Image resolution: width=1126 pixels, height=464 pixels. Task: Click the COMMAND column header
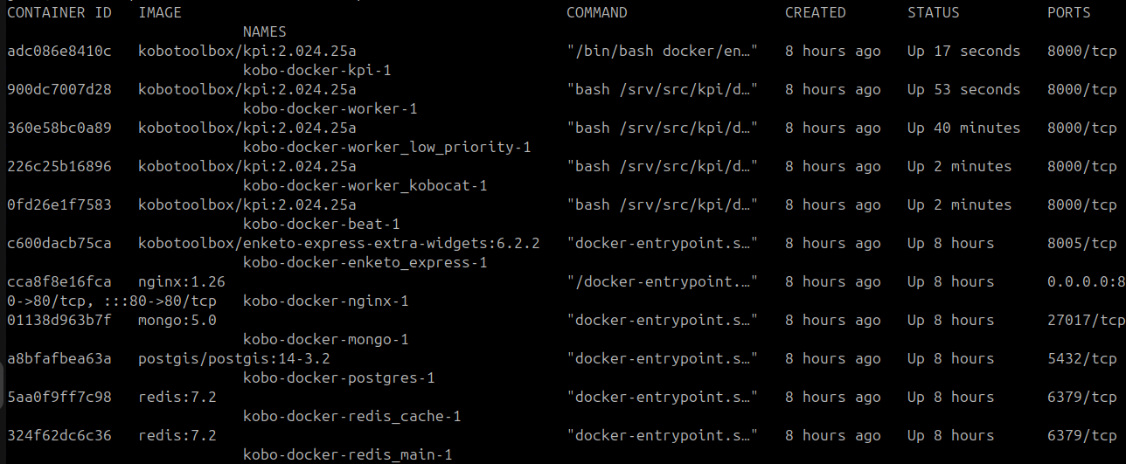point(596,12)
